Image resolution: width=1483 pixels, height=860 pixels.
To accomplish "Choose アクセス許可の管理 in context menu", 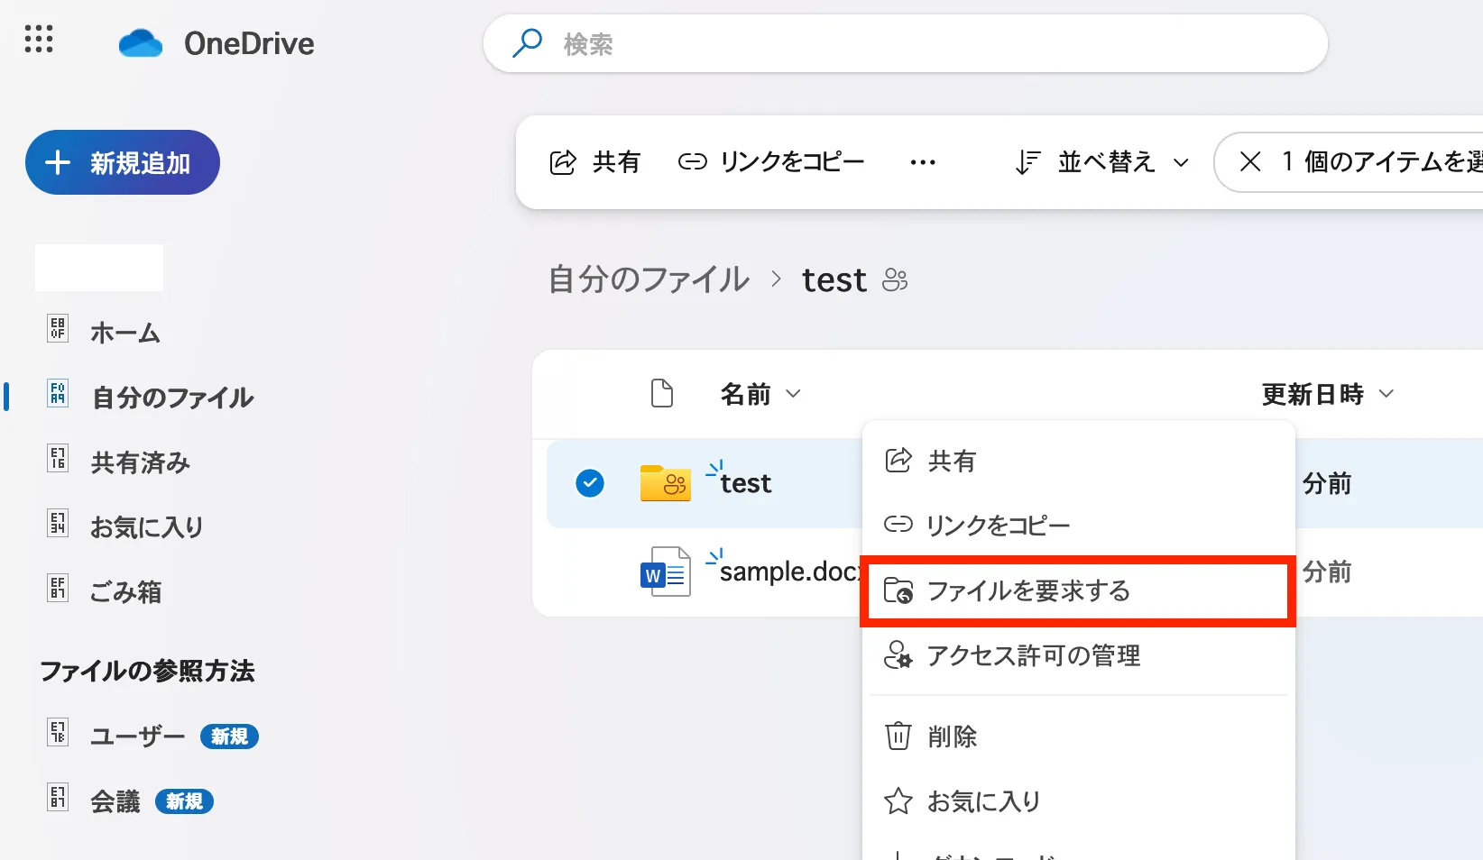I will [x=1033, y=655].
